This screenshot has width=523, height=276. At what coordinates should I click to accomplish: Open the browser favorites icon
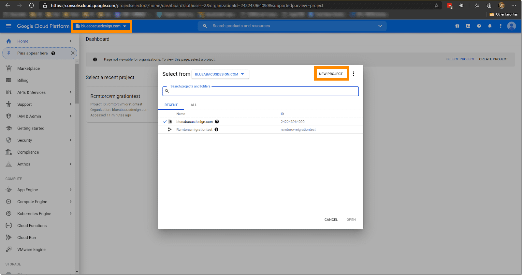pos(477,6)
